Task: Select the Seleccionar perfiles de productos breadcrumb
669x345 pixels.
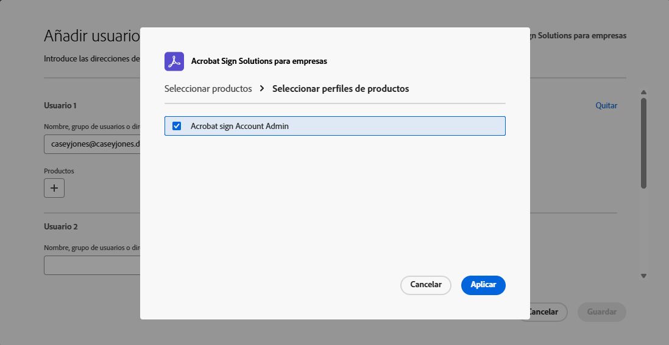Action: (x=341, y=89)
